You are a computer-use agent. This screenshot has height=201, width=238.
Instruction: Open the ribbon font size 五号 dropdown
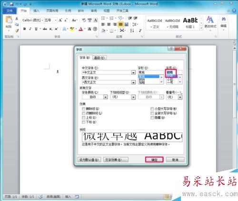click(x=56, y=20)
